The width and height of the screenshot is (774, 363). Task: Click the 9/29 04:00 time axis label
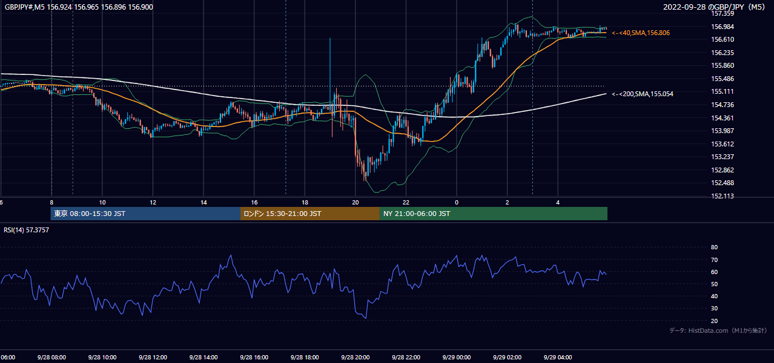point(558,357)
